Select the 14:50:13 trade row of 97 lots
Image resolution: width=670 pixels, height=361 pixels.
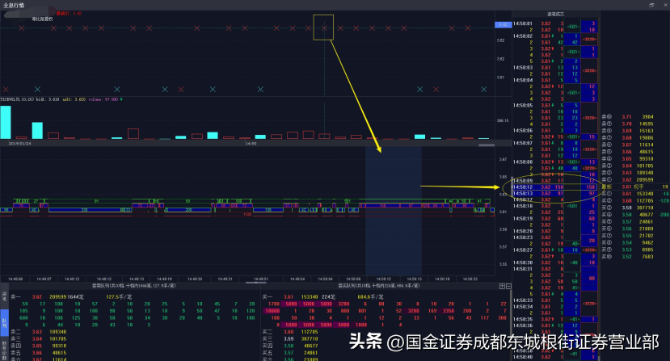tap(554, 194)
